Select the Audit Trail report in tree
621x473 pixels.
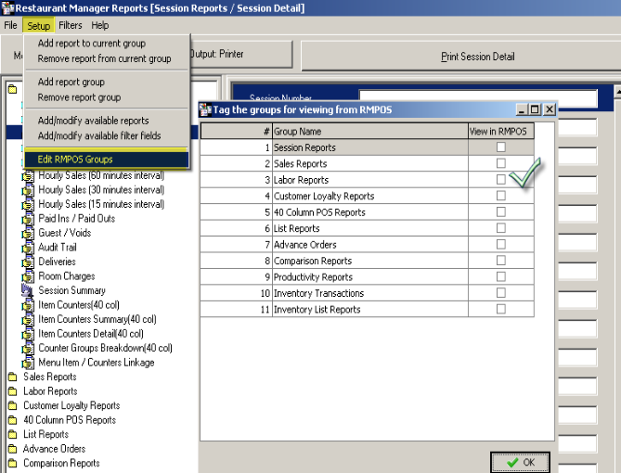pos(58,248)
